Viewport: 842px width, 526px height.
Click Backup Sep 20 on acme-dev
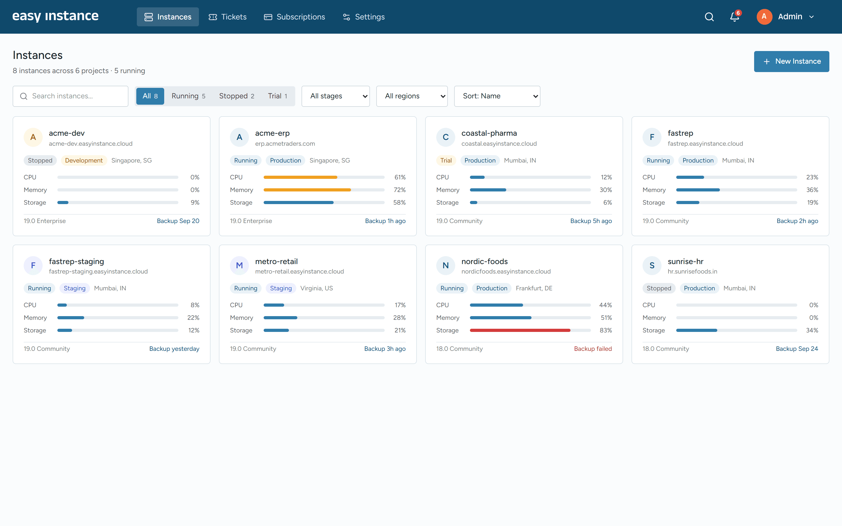tap(178, 221)
